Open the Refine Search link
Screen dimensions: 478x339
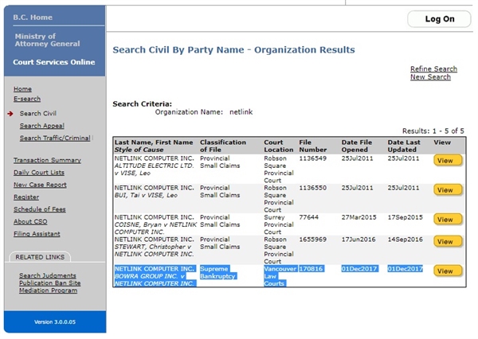[x=433, y=69]
